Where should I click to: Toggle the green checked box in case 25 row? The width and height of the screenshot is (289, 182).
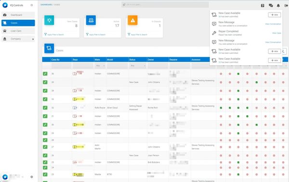[x=238, y=162]
